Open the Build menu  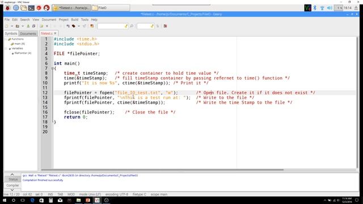[74, 20]
